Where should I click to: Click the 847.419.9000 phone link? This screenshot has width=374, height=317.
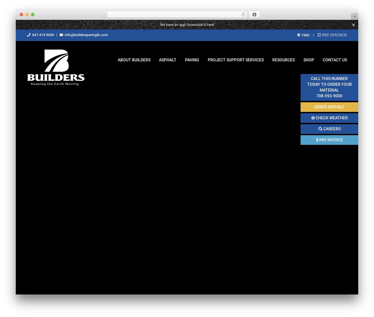point(43,35)
